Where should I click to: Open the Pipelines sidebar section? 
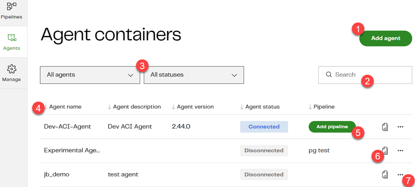pos(12,11)
